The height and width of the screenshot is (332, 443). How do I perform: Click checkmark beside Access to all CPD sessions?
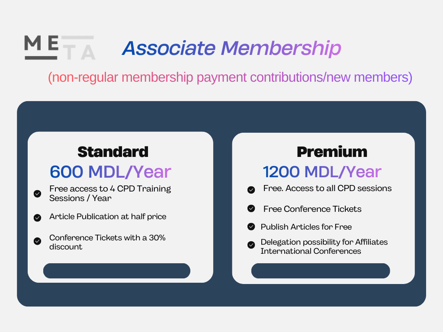(251, 190)
